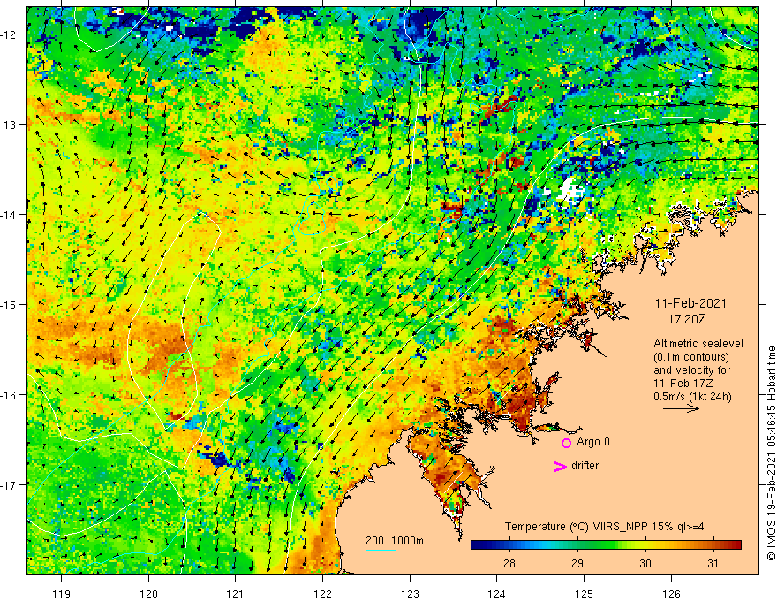Click the 121 longitude axis label

pos(236,594)
